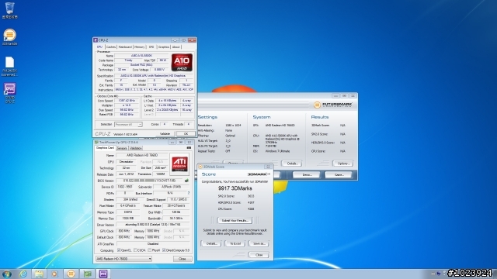Click Options button under Results in 3DMark

[x=343, y=164]
